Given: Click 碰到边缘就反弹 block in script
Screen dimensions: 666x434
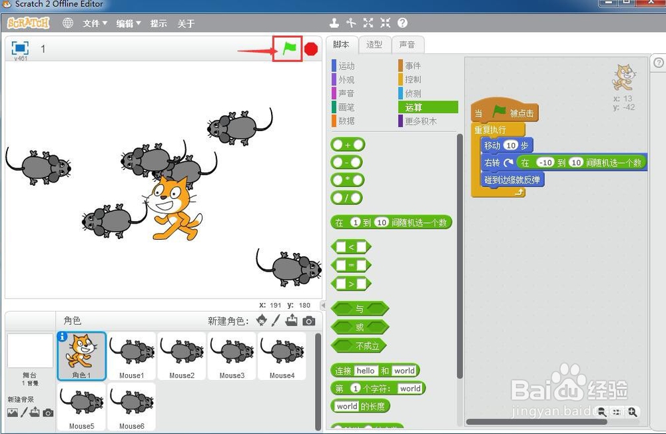Looking at the screenshot, I should (511, 180).
